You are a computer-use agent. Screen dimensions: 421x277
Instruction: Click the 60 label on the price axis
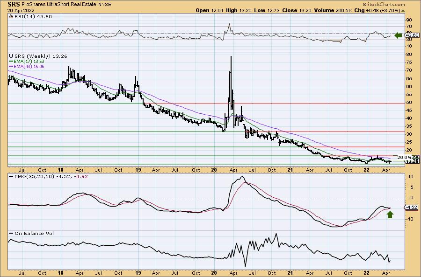(x=409, y=86)
